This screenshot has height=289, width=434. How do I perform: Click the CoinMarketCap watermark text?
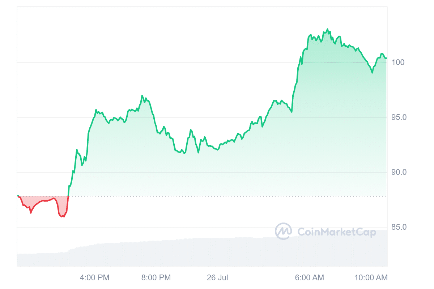coord(336,232)
